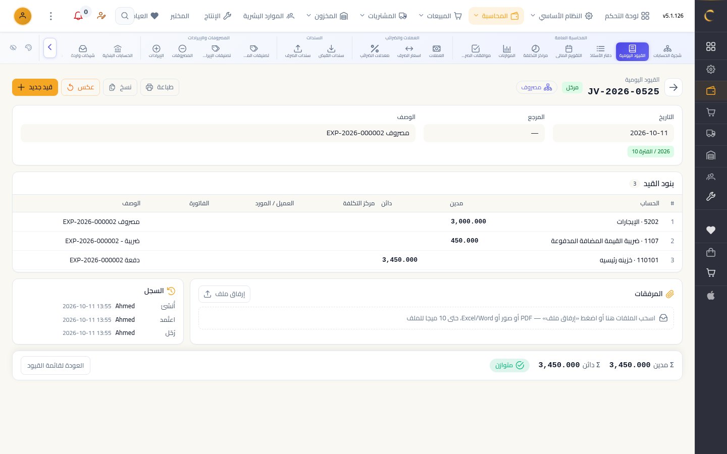The width and height of the screenshot is (727, 454).
Task: Open مراكز التكلفة cost centers in ribbon
Action: tap(536, 51)
